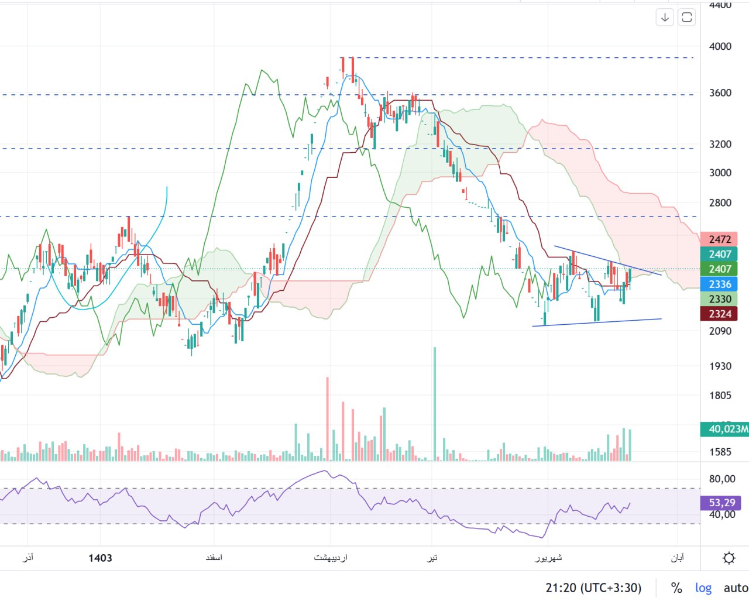The width and height of the screenshot is (749, 601).
Task: Open chart settings with the gear icon
Action: coord(729,558)
